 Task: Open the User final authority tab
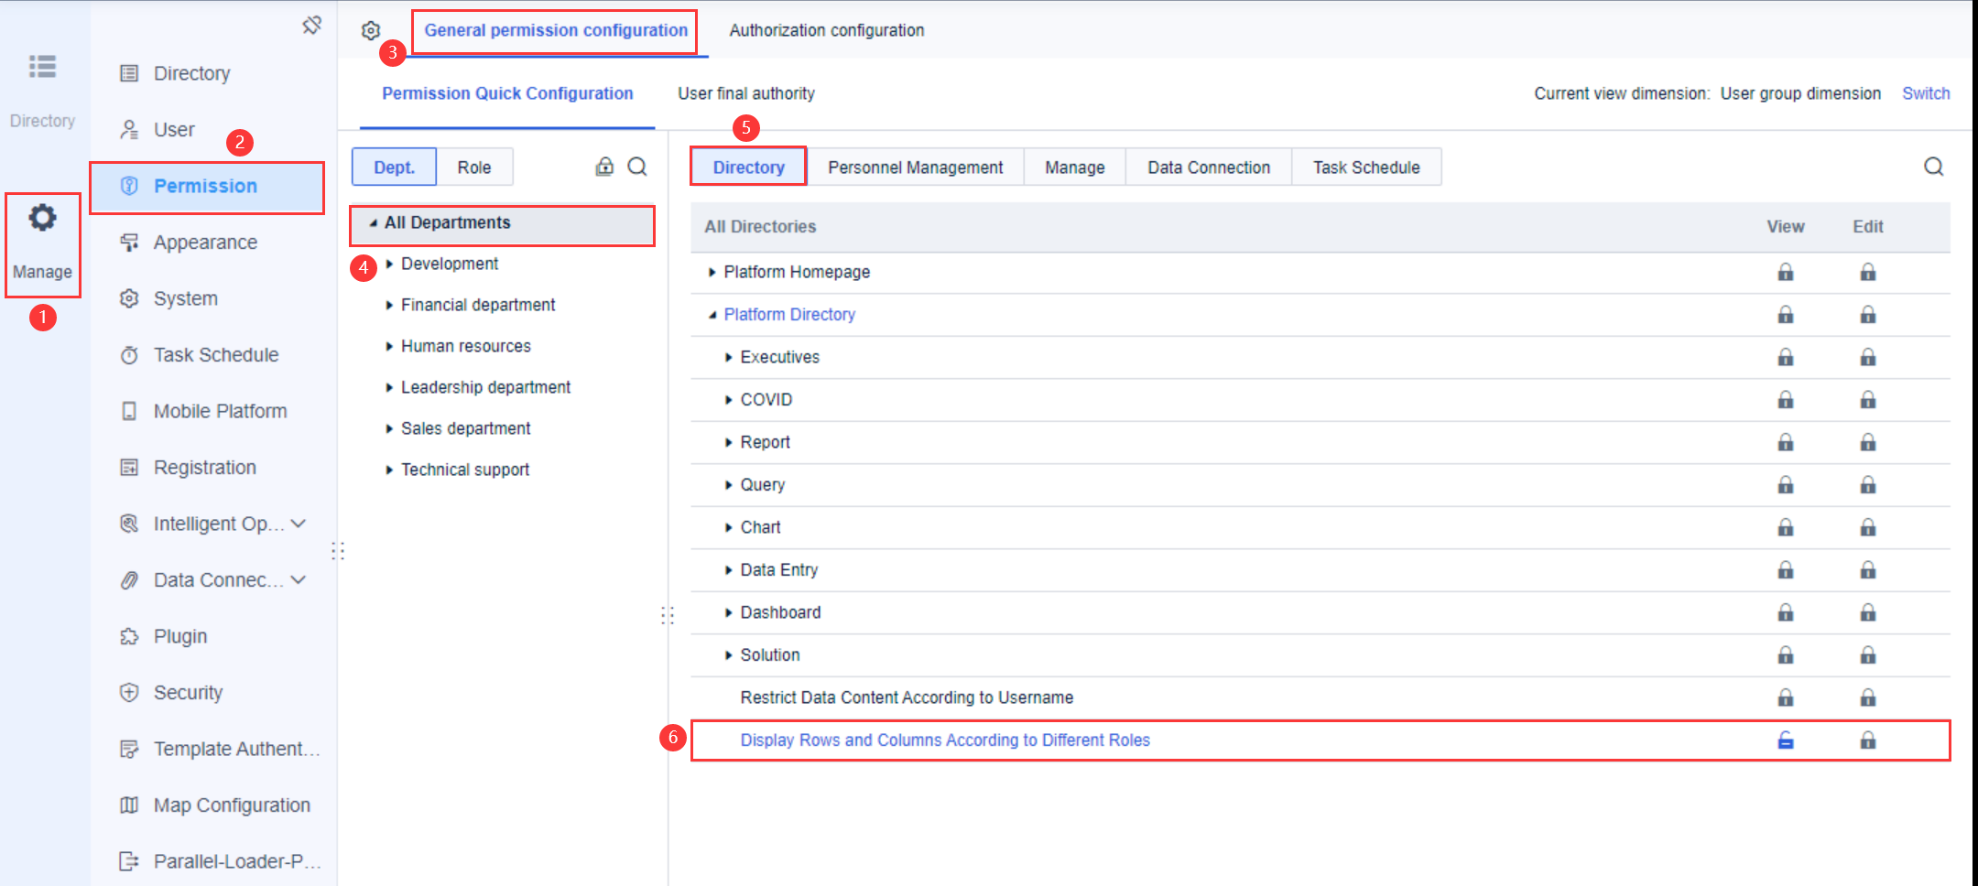click(x=746, y=93)
